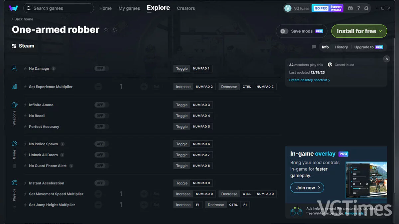The height and width of the screenshot is (224, 399).
Task: Click in-game overlay preview thumbnail
Action: coord(366,179)
